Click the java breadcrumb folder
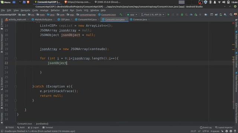Image resolution: width=238 pixels, height=133 pixels. (x=51, y=15)
